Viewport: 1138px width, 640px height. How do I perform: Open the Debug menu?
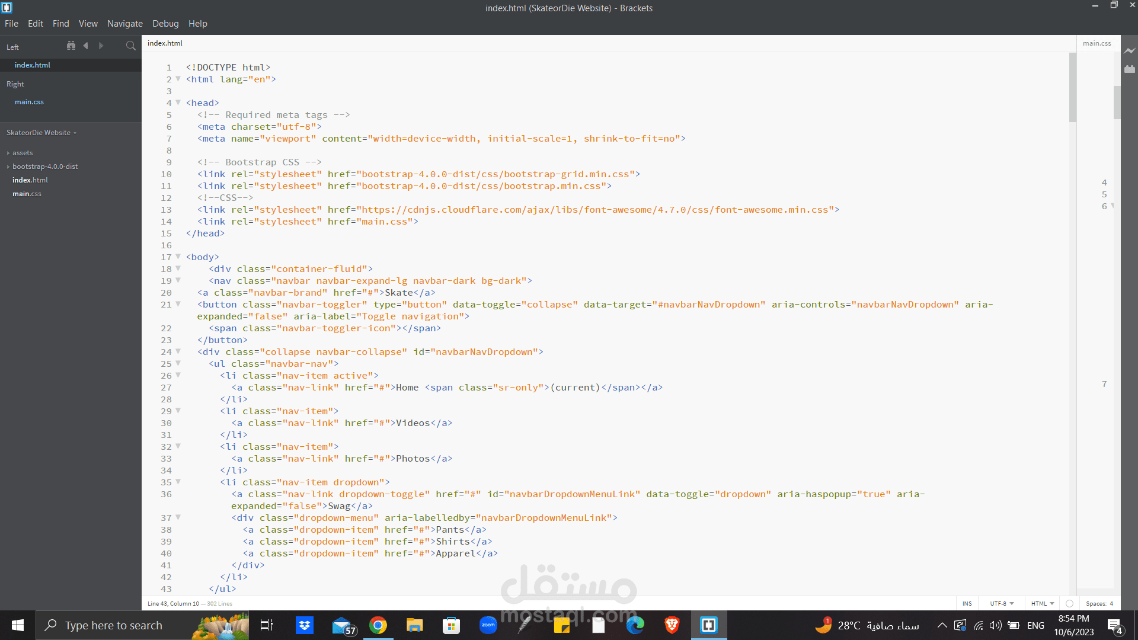pos(165,24)
